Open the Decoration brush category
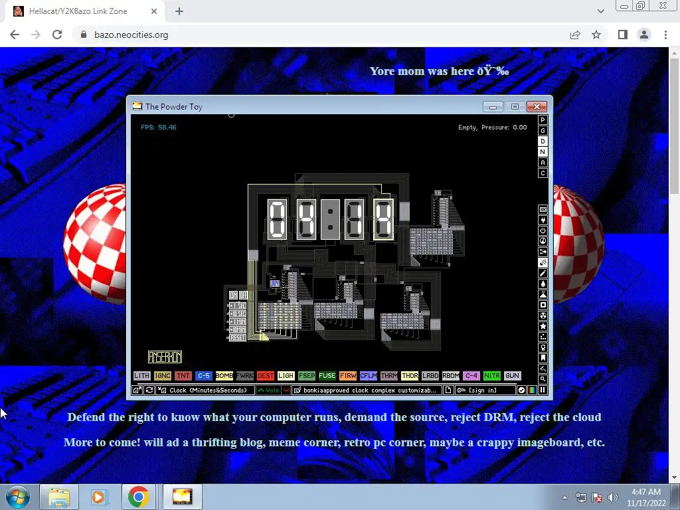Image resolution: width=680 pixels, height=510 pixels. tap(543, 369)
